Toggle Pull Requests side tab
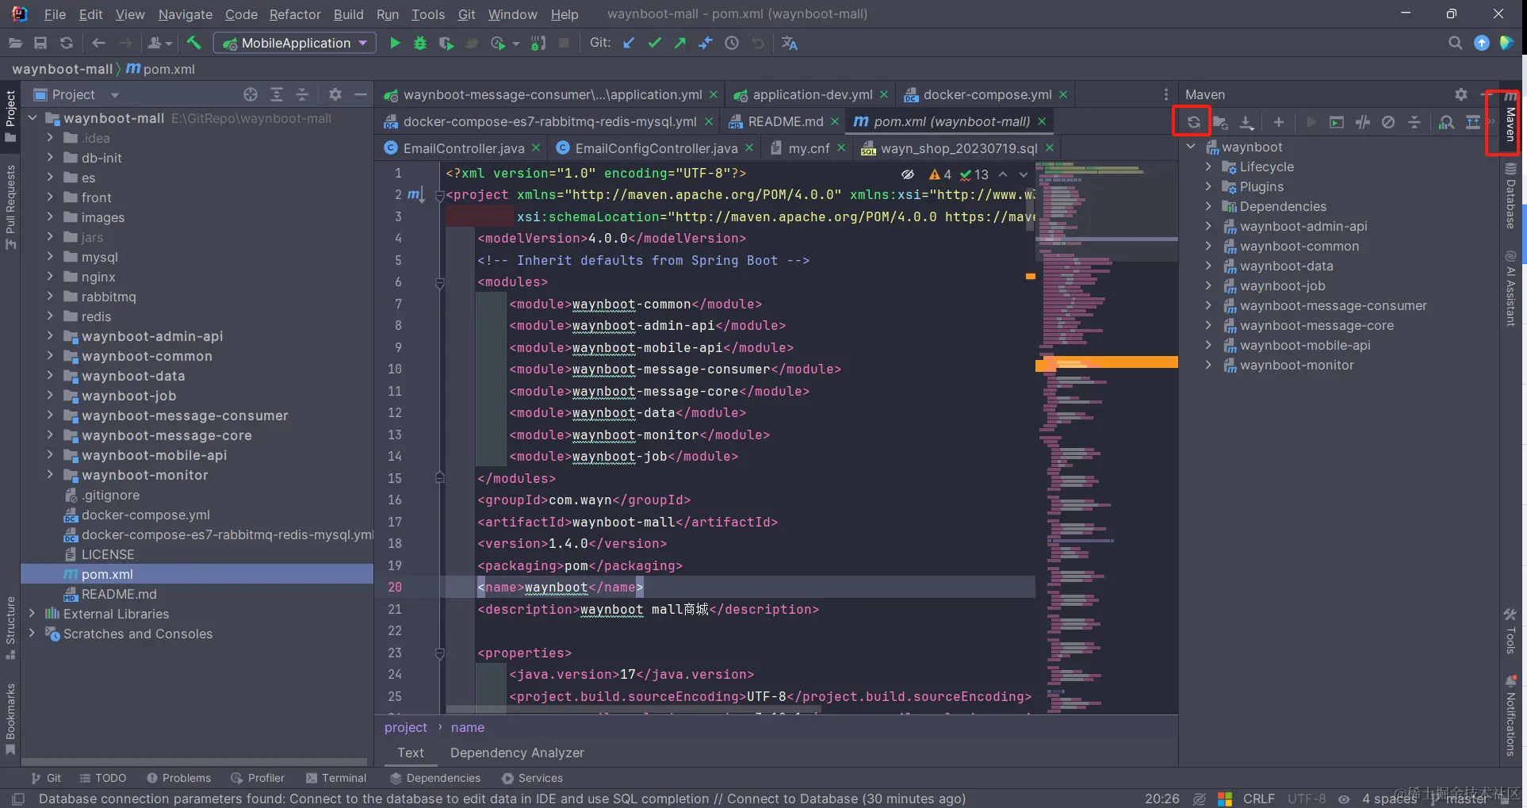This screenshot has height=808, width=1527. click(10, 206)
